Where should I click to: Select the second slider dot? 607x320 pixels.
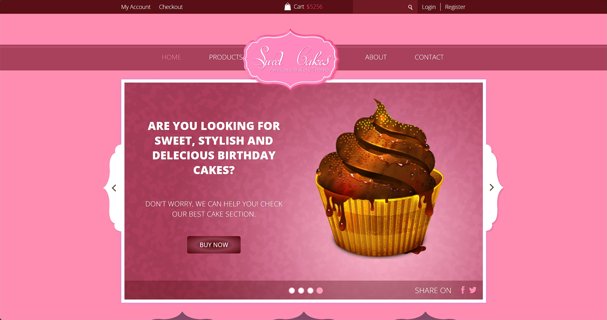click(301, 290)
